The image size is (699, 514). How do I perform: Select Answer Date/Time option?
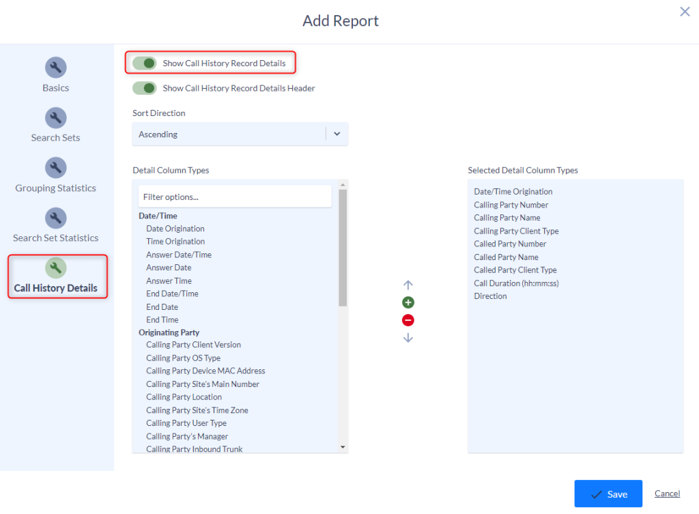click(x=179, y=255)
